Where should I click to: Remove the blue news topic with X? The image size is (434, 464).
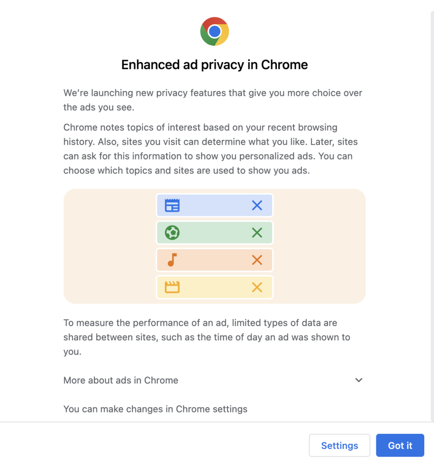257,205
